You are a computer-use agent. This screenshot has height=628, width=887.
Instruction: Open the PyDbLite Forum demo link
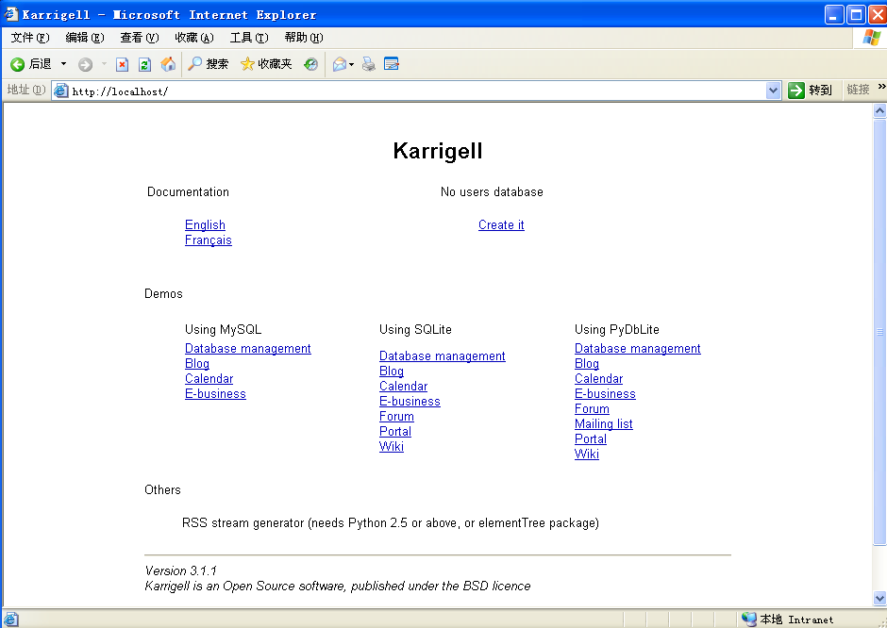point(592,408)
